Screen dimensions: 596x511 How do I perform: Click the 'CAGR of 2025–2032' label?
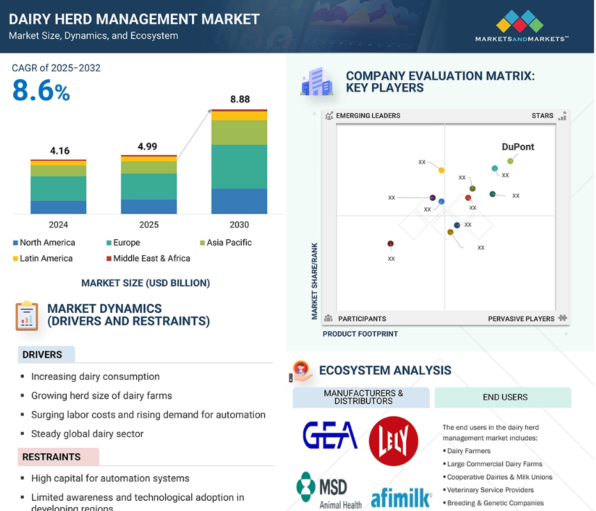coord(56,68)
